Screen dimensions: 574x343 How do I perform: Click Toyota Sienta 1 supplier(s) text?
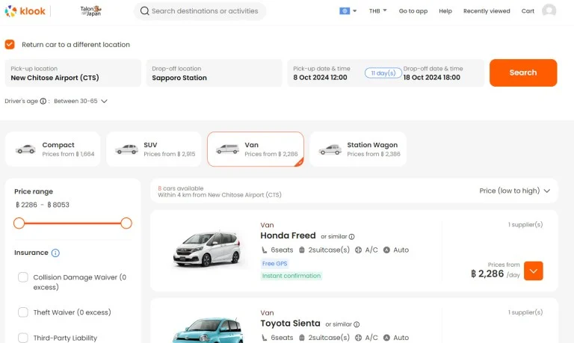[x=525, y=312]
